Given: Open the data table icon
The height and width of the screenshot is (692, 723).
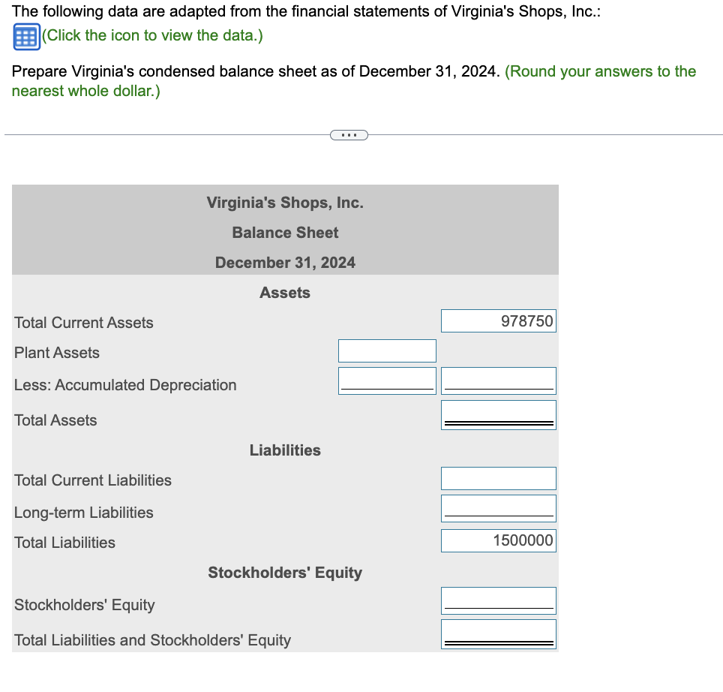Looking at the screenshot, I should click(x=26, y=37).
